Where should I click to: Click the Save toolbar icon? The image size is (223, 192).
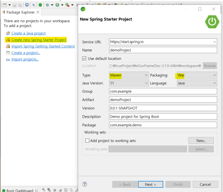pyautogui.click(x=14, y=5)
